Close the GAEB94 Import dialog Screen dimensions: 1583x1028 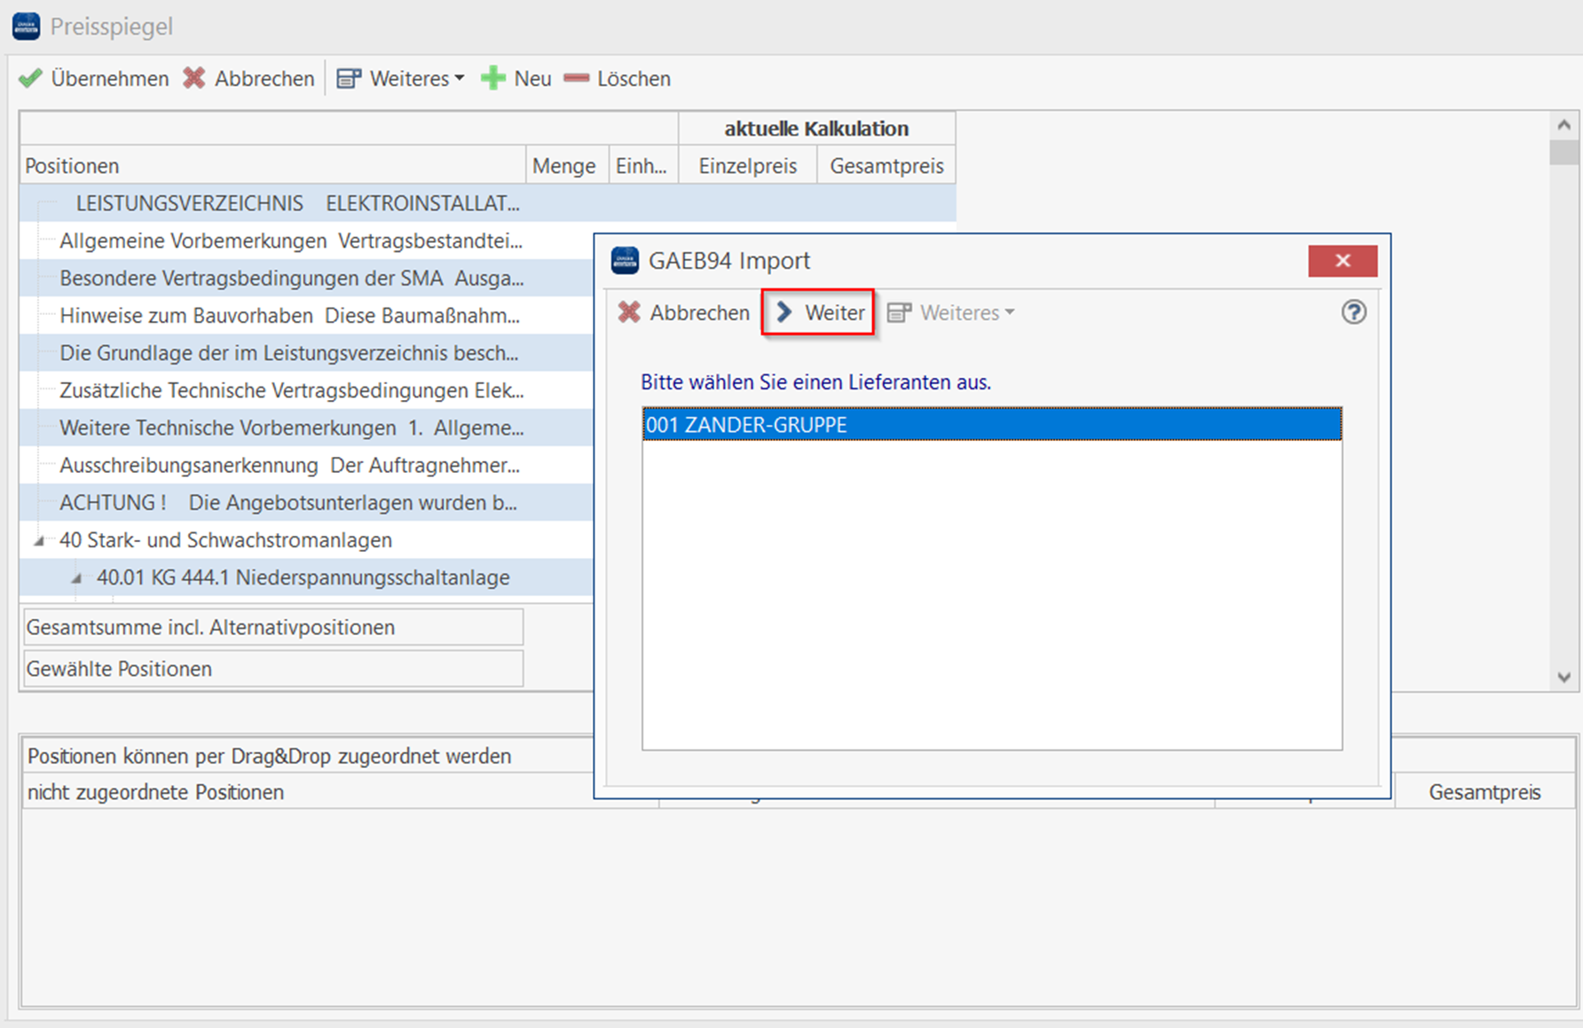[1342, 261]
